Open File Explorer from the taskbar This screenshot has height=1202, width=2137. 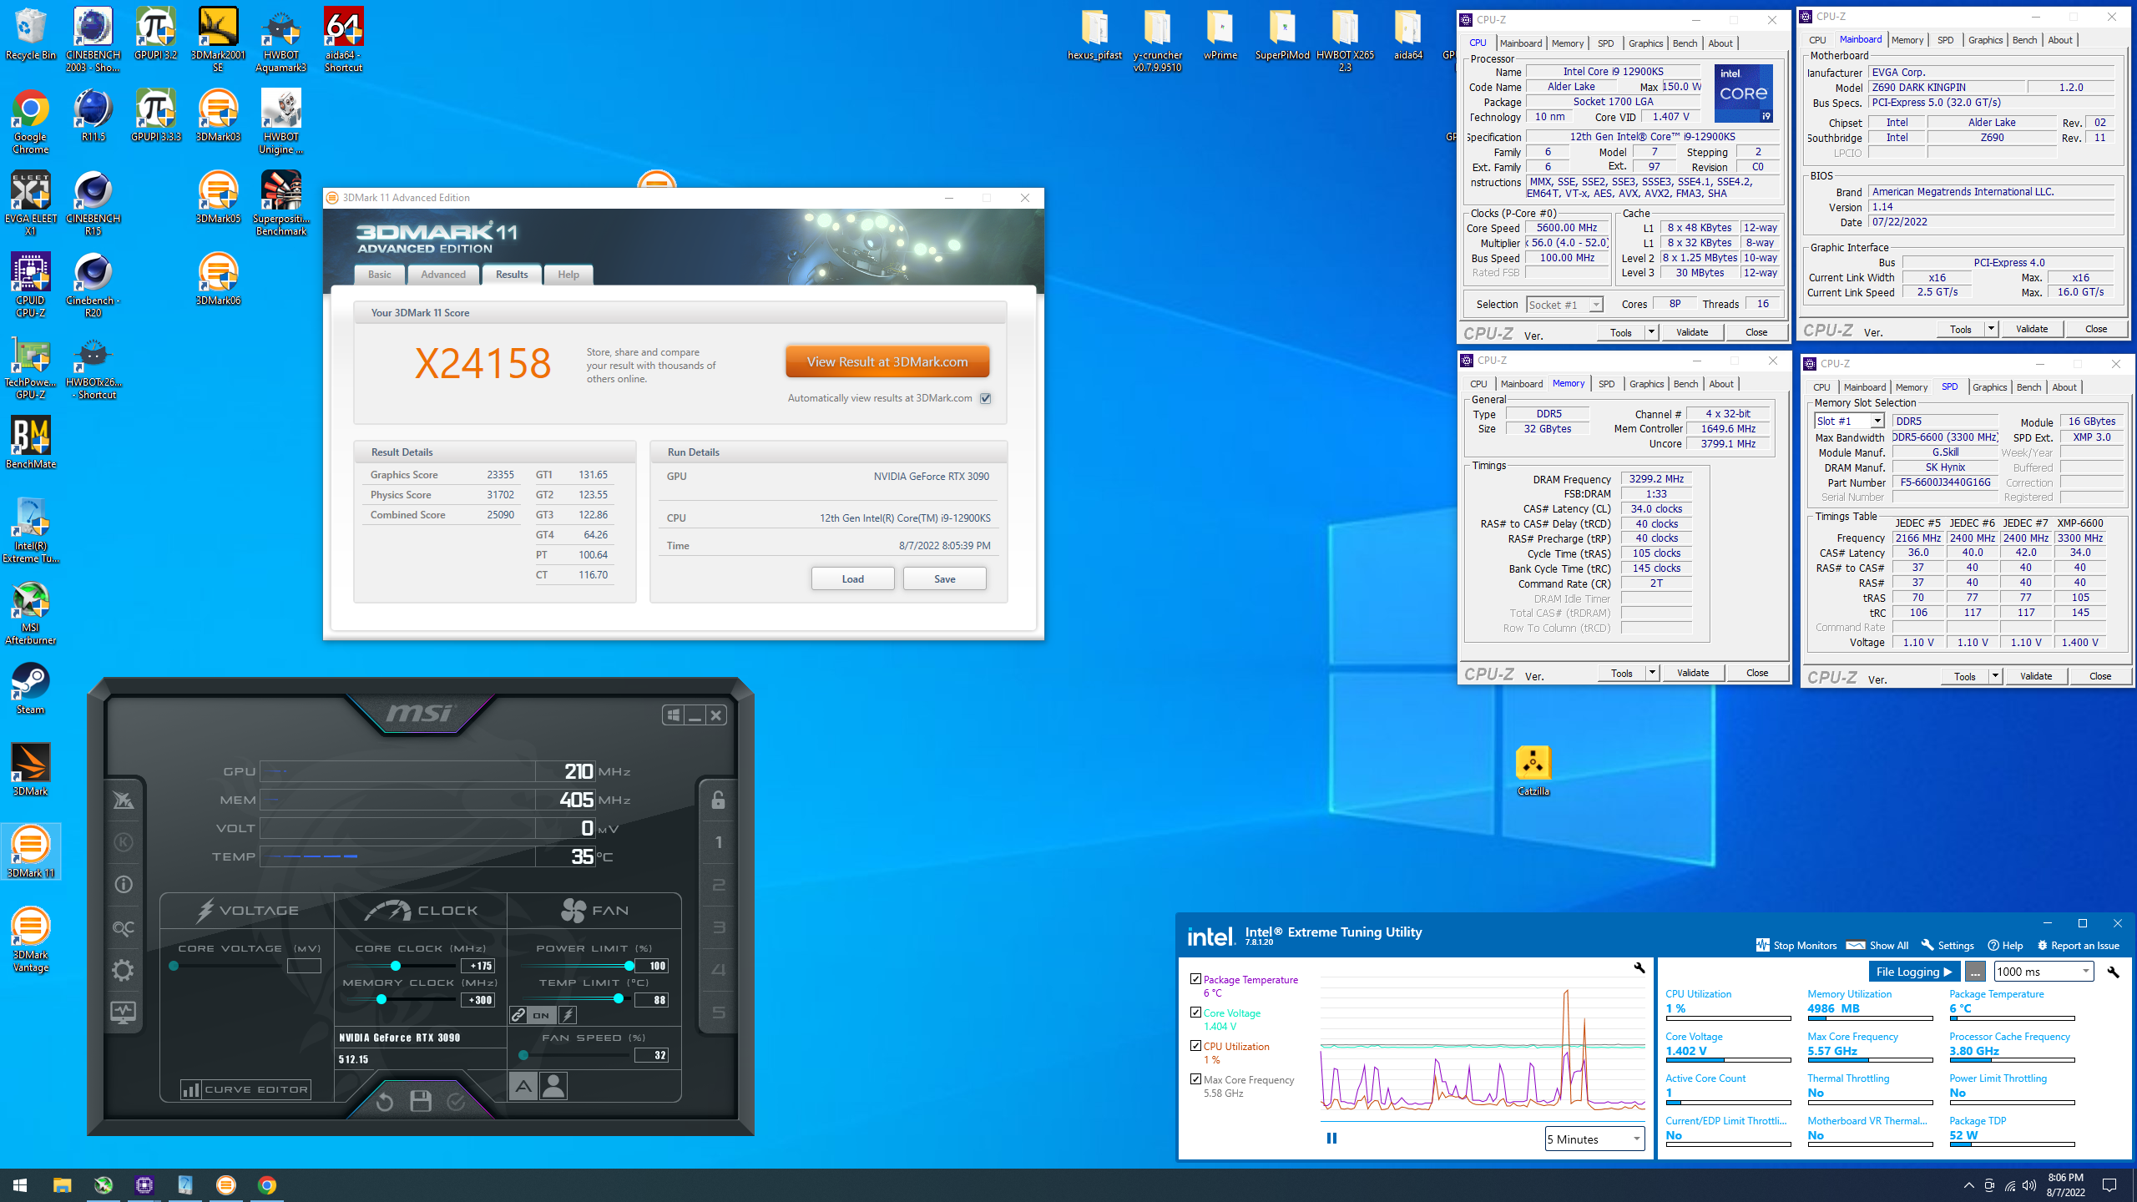tap(63, 1184)
